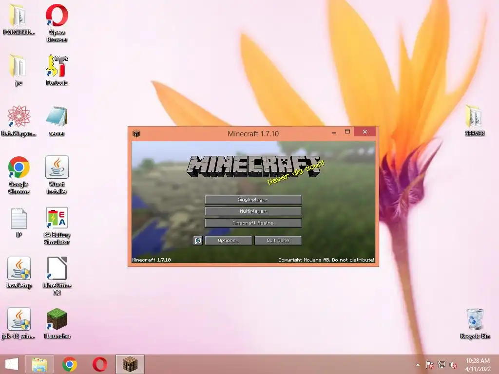The height and width of the screenshot is (374, 499).
Task: Open the network status tray icon
Action: tap(441, 365)
